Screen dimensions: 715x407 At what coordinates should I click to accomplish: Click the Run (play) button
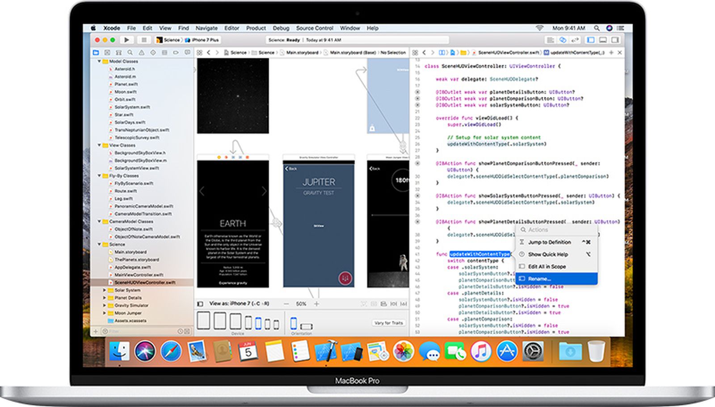point(126,40)
